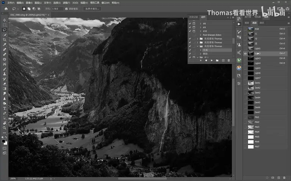Toggle visibility eye of Light2 channel
Screen dimensions: 291x181
[x=245, y=54]
